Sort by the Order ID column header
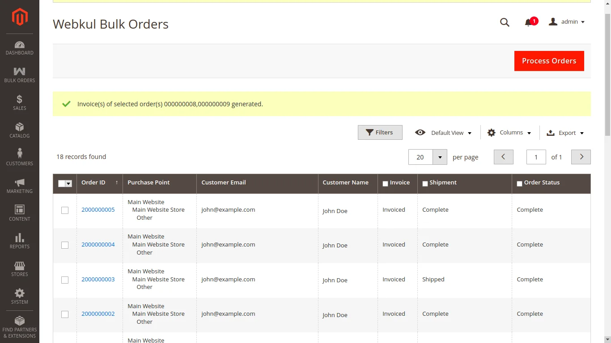This screenshot has width=611, height=343. point(100,183)
